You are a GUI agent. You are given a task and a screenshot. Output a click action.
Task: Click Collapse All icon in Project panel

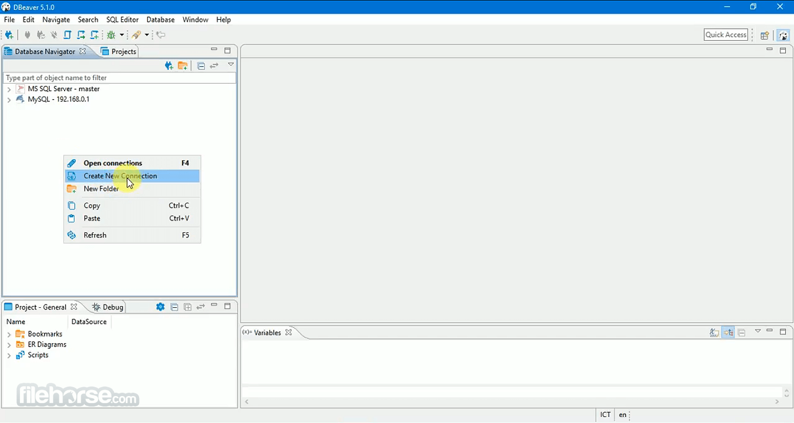click(x=174, y=307)
